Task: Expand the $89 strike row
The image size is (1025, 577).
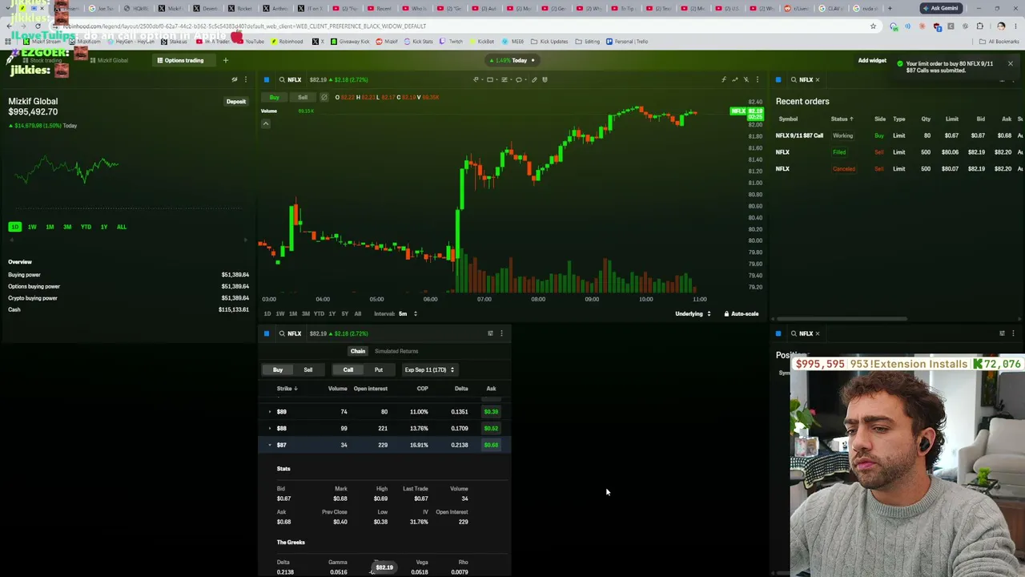Action: [270, 412]
